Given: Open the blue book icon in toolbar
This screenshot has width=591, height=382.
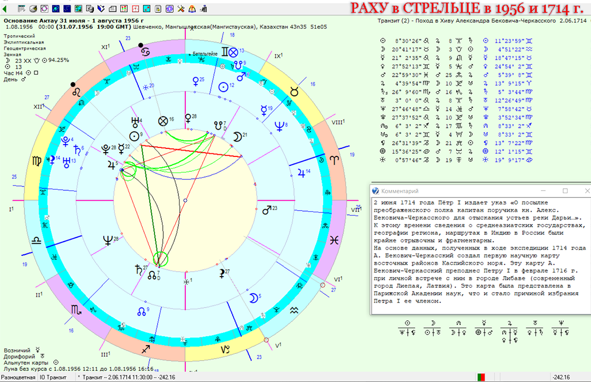Looking at the screenshot, I should point(101,9).
